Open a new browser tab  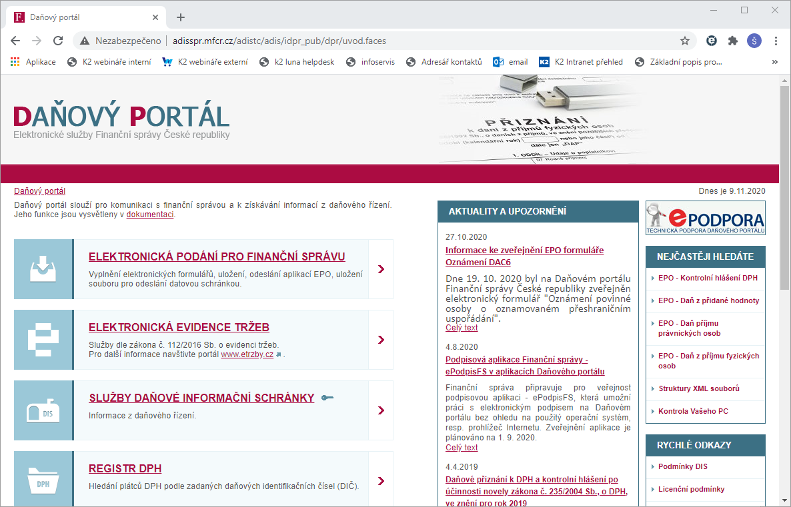click(181, 17)
